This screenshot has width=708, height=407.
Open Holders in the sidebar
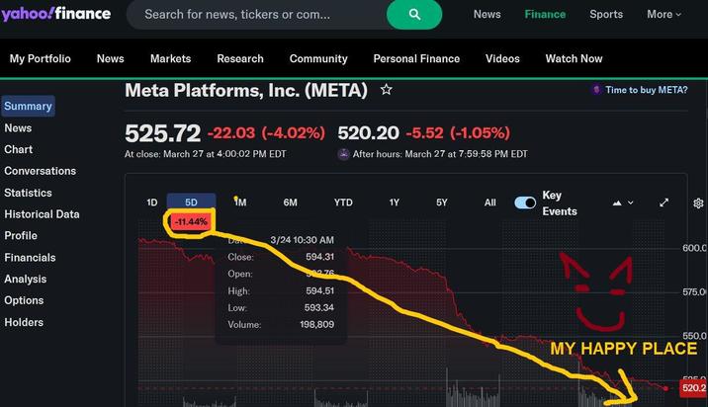[x=24, y=322]
